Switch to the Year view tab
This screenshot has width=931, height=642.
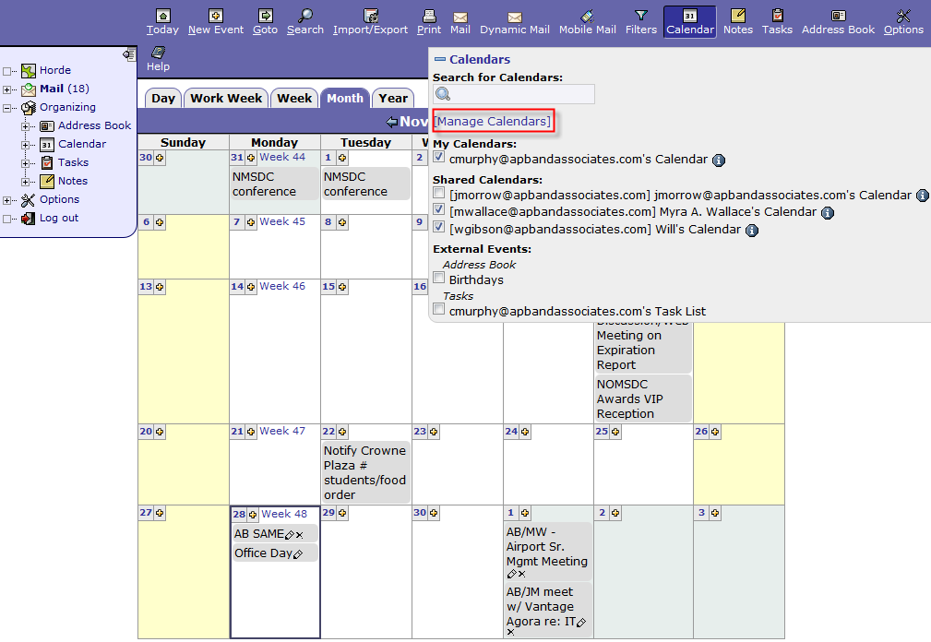(393, 99)
